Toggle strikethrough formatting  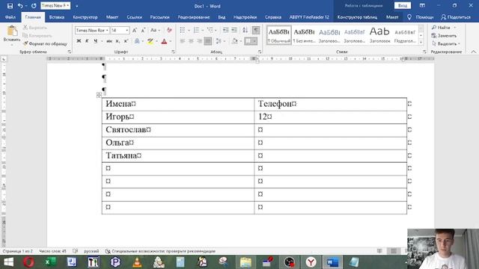coord(109,41)
